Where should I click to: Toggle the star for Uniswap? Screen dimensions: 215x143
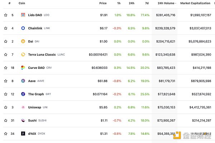6,107
